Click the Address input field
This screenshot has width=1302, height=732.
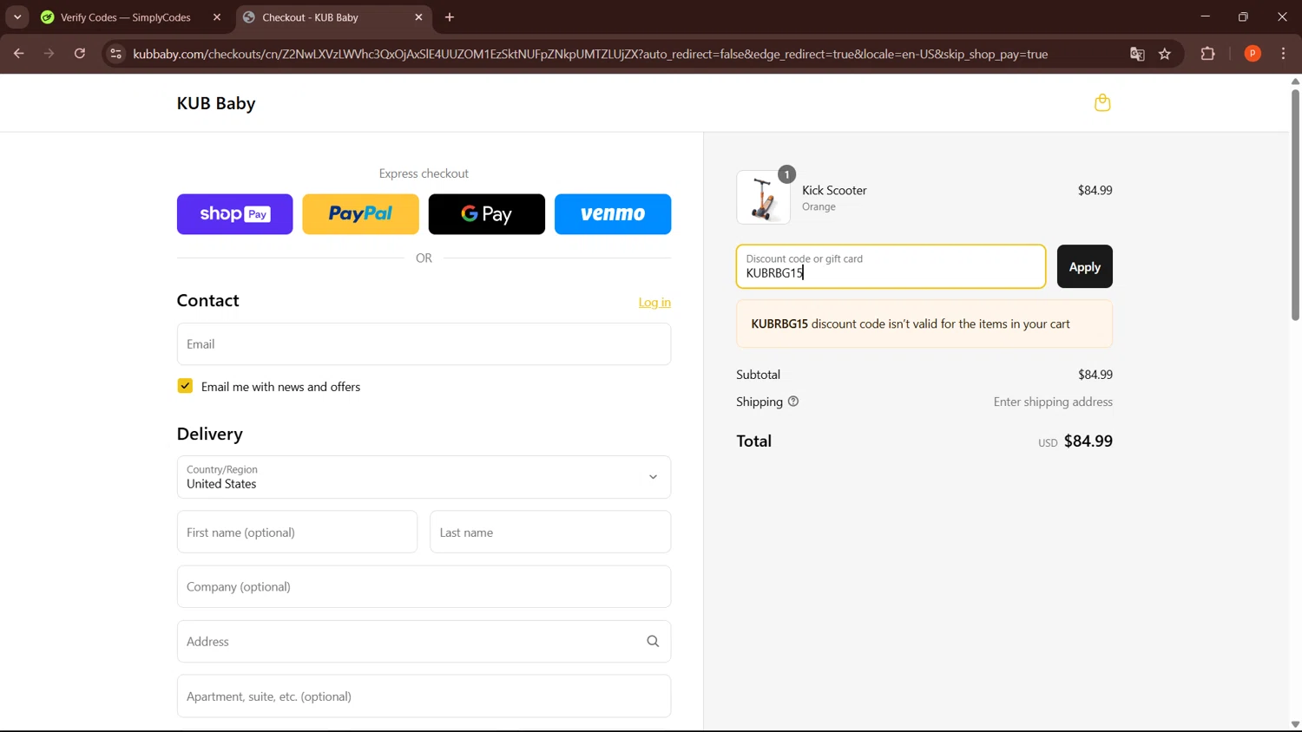pos(424,642)
